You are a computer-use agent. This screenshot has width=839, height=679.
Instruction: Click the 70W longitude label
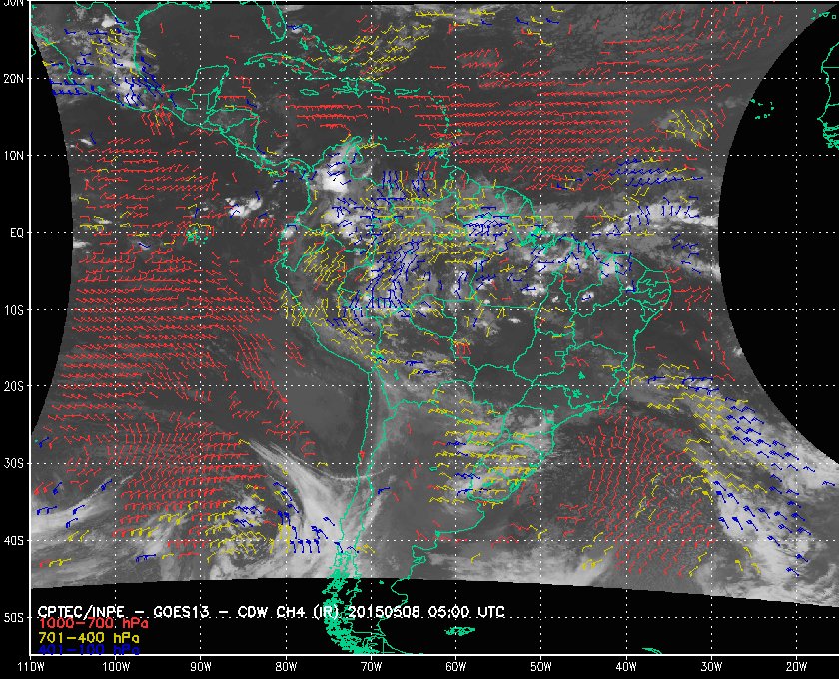pos(371,667)
